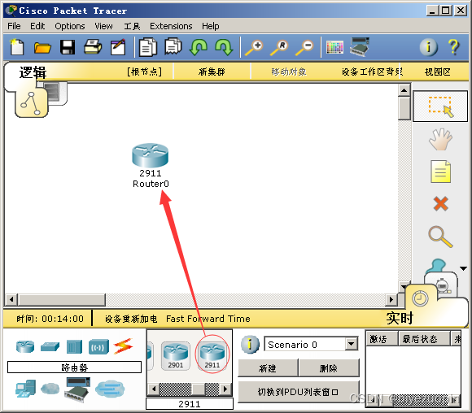Zoom out with the minus magnifier

click(304, 47)
